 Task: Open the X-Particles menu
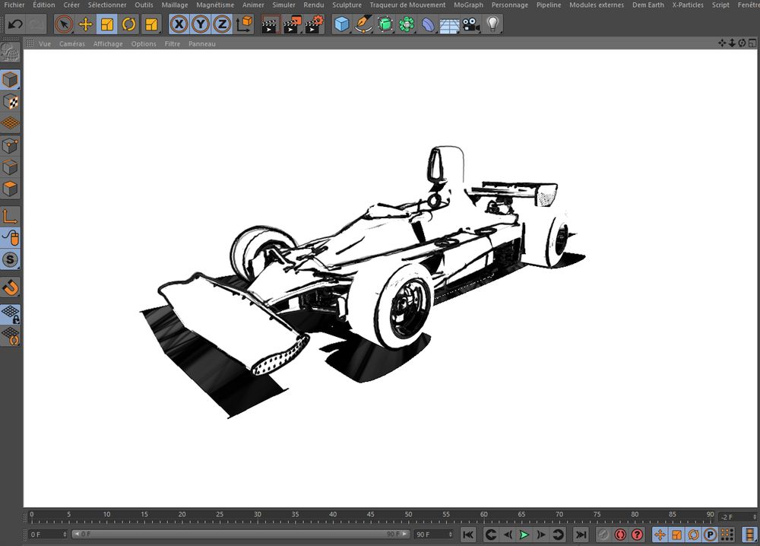click(x=687, y=5)
